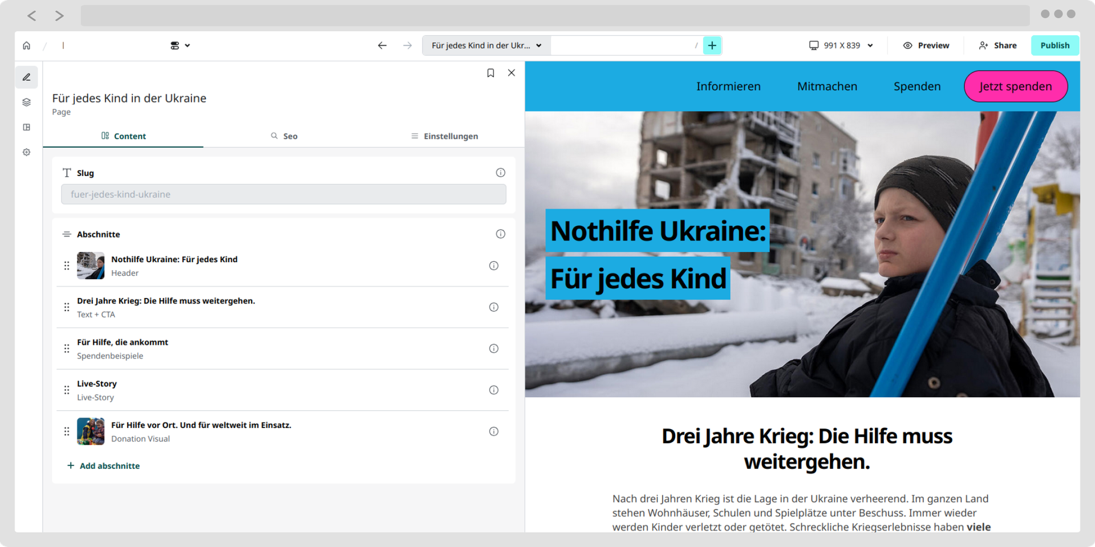The image size is (1095, 547).
Task: Open the settings gear in left sidebar
Action: click(x=27, y=153)
